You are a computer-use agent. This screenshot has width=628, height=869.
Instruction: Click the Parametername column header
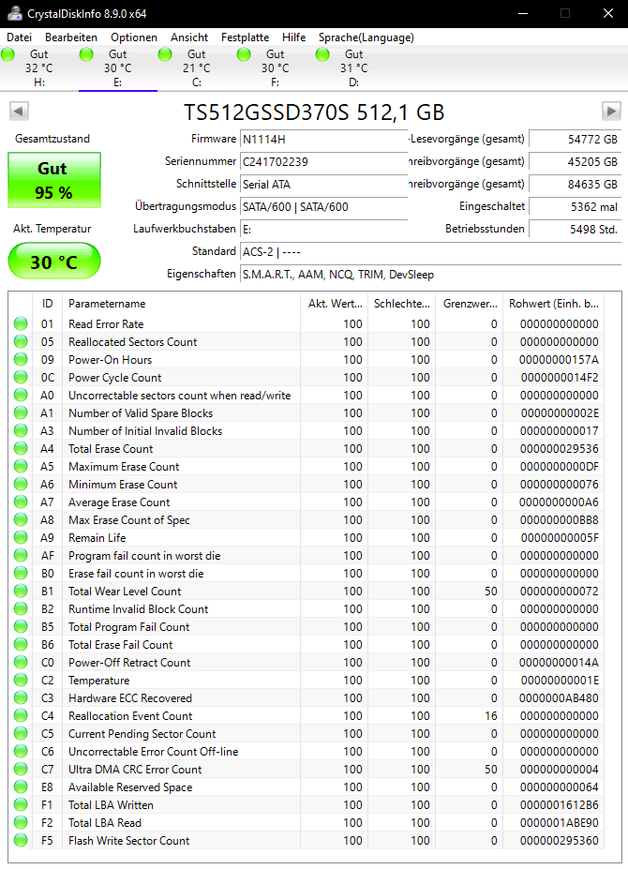181,303
